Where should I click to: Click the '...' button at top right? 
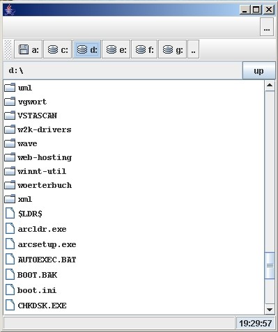point(267,27)
